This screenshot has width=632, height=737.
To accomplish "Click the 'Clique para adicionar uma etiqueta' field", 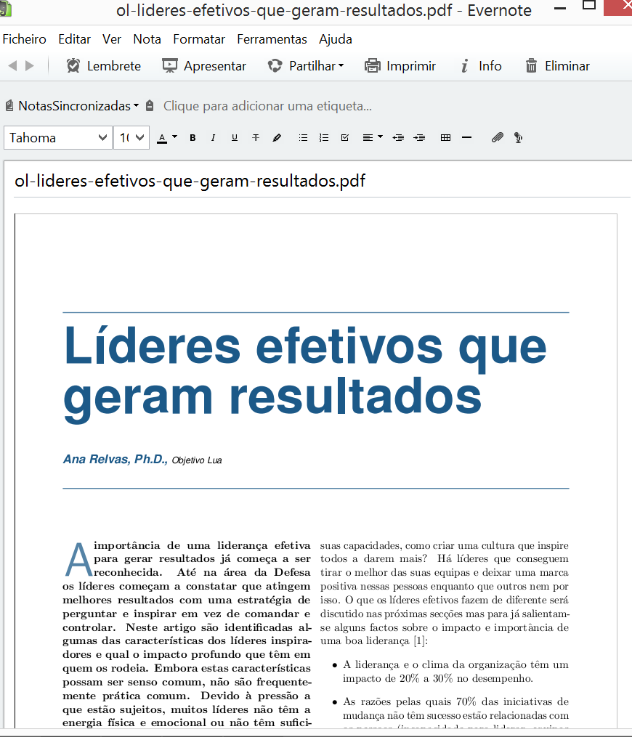I will click(x=267, y=106).
